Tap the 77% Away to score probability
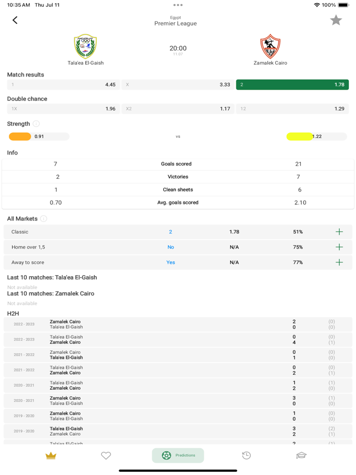 pyautogui.click(x=298, y=262)
